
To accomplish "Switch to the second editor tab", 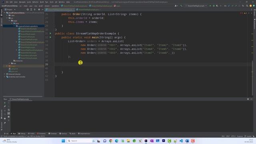I will (88, 10).
